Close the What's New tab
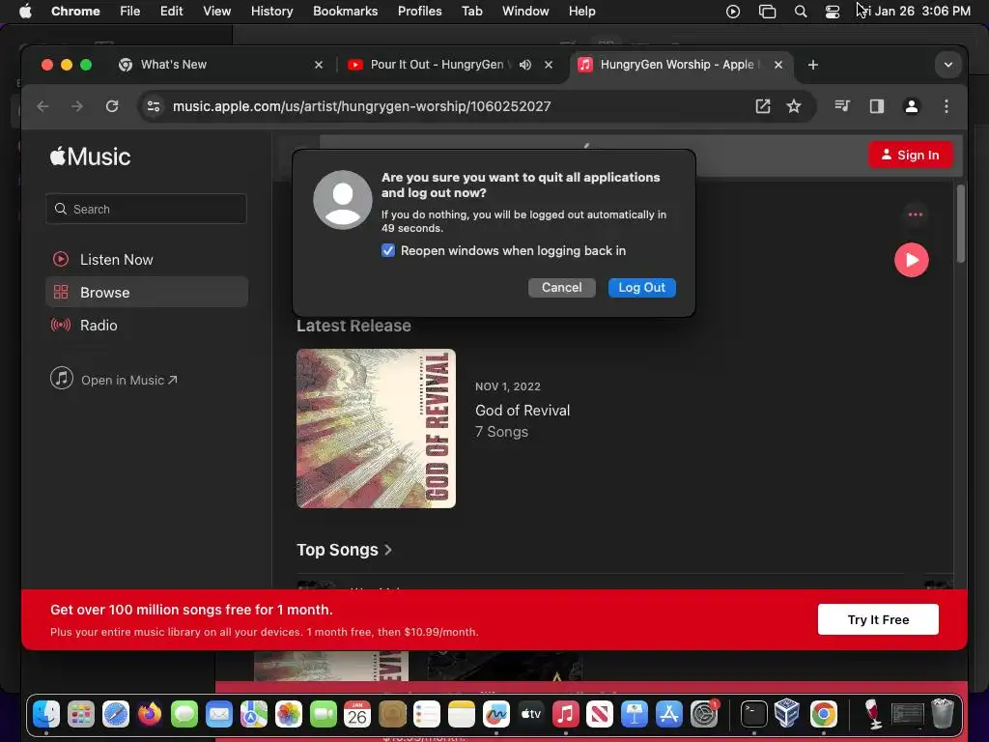Viewport: 989px width, 742px height. pyautogui.click(x=319, y=65)
